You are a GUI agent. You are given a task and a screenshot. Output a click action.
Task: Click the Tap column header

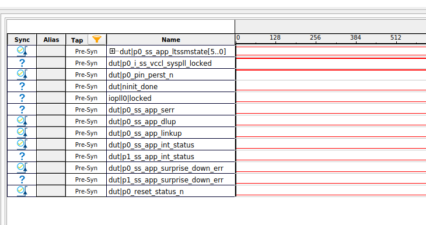pos(77,40)
